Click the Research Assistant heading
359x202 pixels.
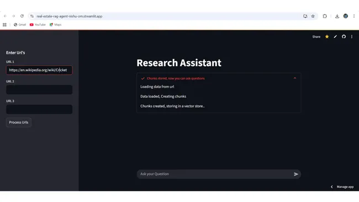[x=179, y=63]
